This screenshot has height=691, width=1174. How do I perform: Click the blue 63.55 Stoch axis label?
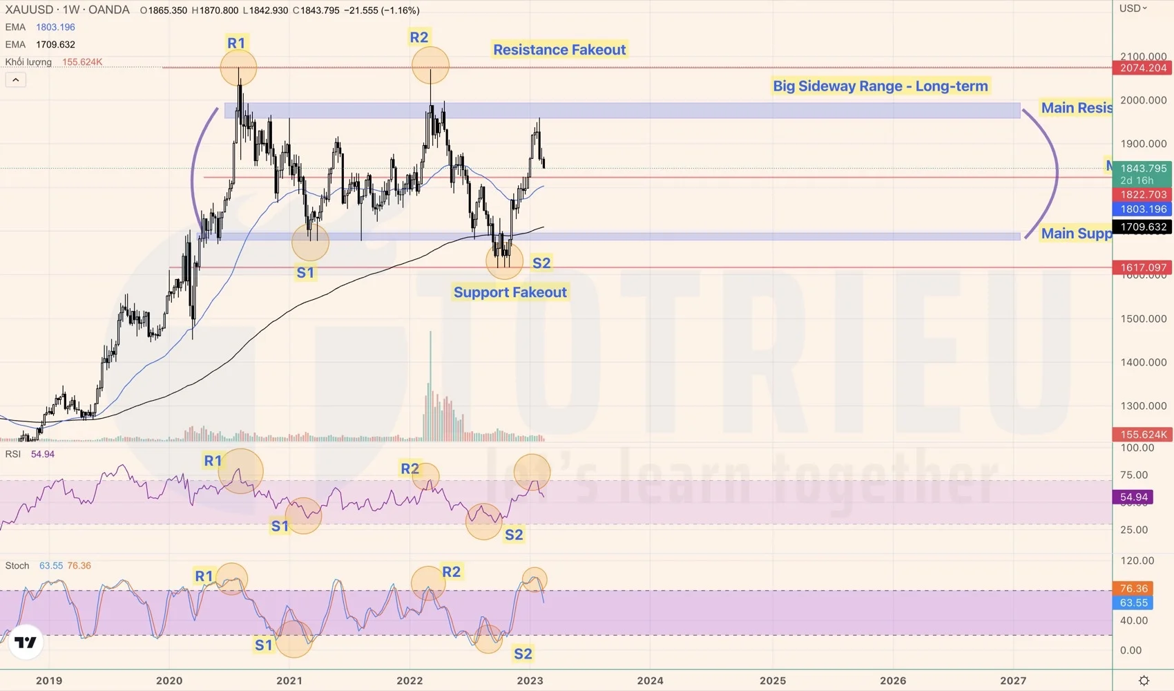(1133, 603)
